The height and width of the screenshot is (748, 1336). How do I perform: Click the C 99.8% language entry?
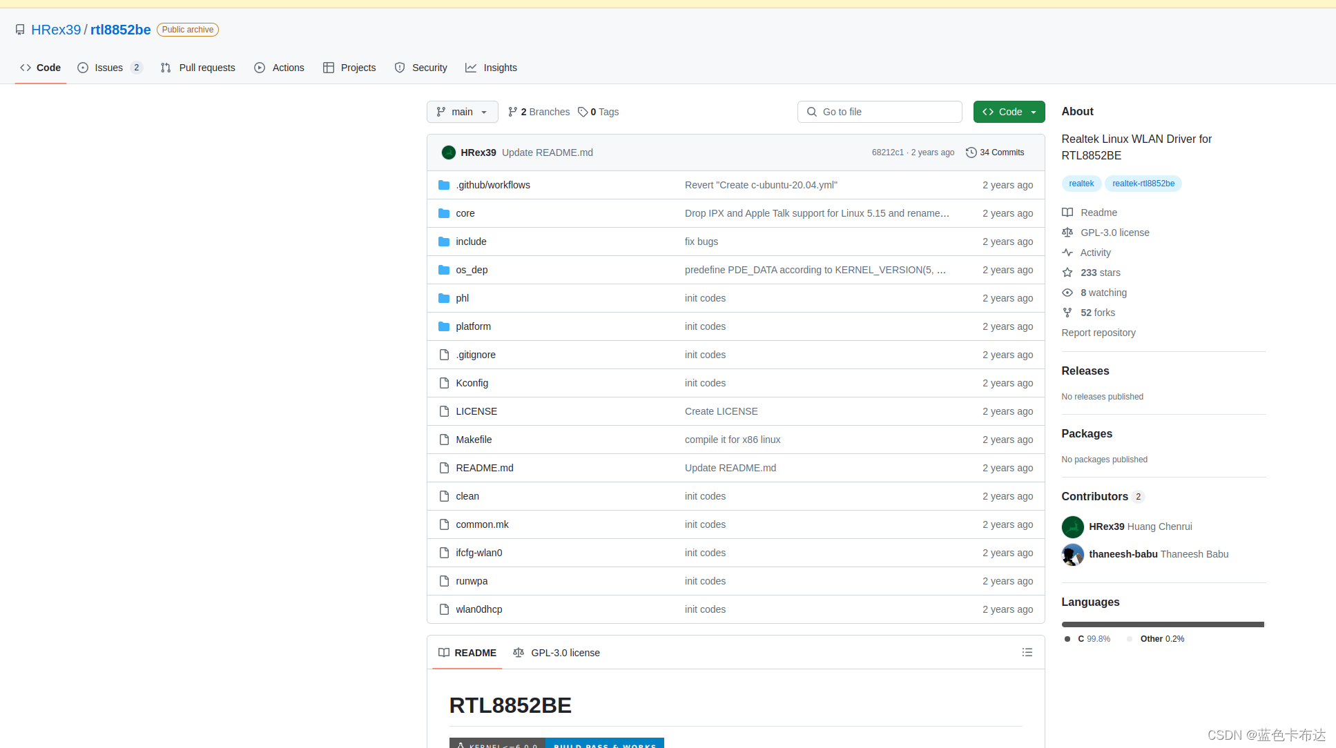click(x=1087, y=639)
